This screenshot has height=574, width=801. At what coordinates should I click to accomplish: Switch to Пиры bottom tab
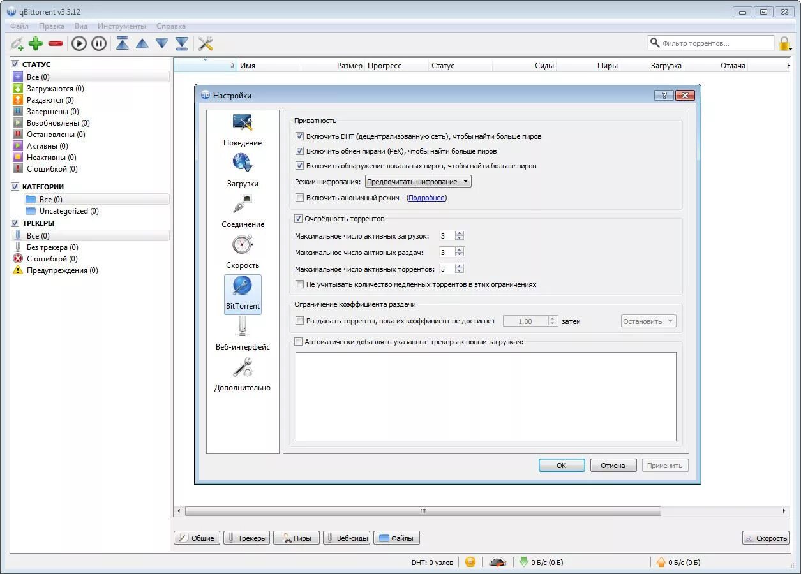296,538
